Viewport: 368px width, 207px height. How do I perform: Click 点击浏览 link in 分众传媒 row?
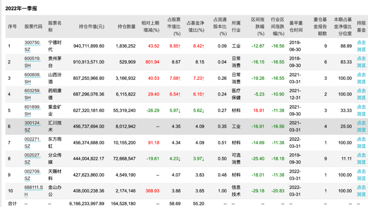coord(361,159)
